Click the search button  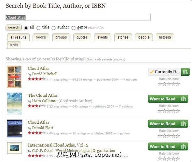(14, 27)
